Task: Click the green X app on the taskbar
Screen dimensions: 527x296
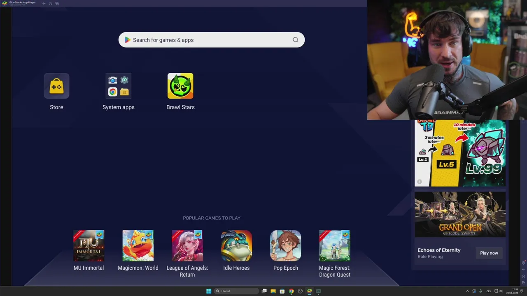Action: click(318, 291)
